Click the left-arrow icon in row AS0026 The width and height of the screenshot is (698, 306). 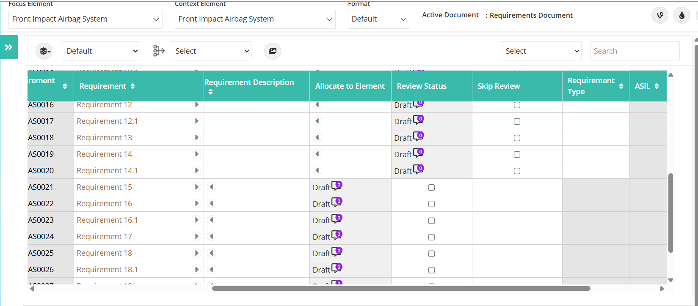[212, 270]
